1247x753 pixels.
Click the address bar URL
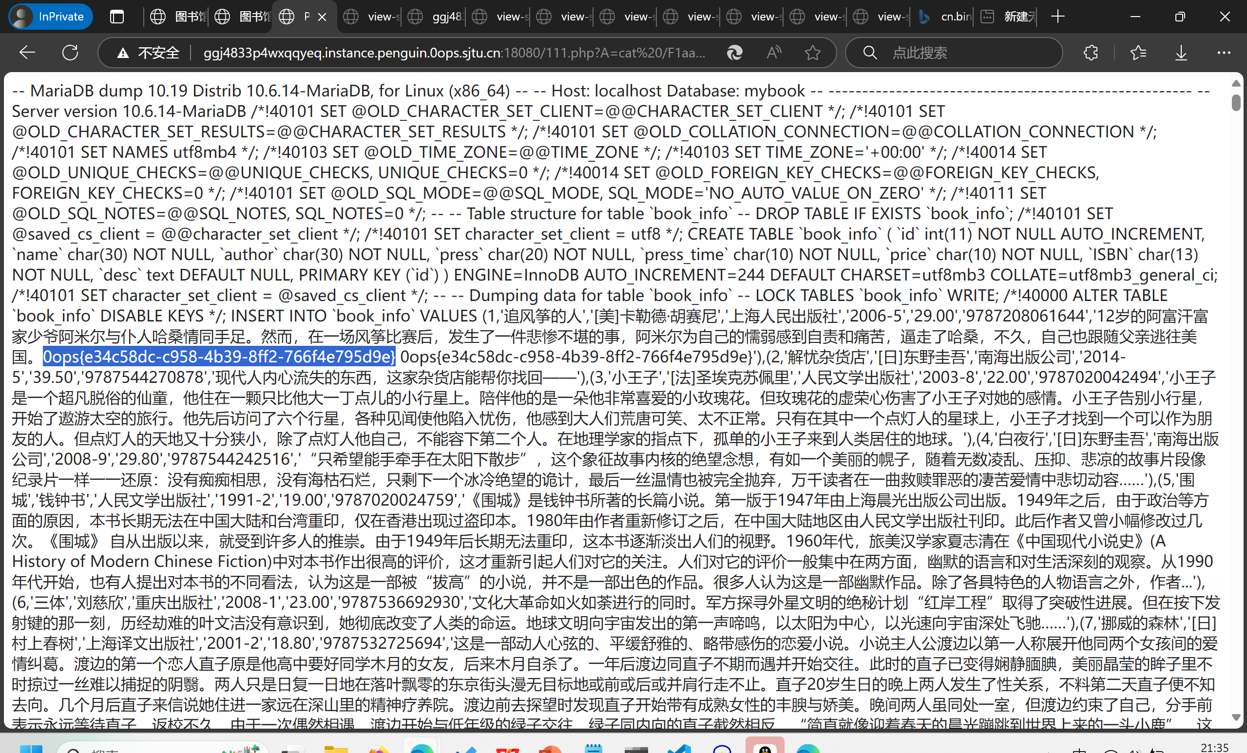tap(454, 53)
